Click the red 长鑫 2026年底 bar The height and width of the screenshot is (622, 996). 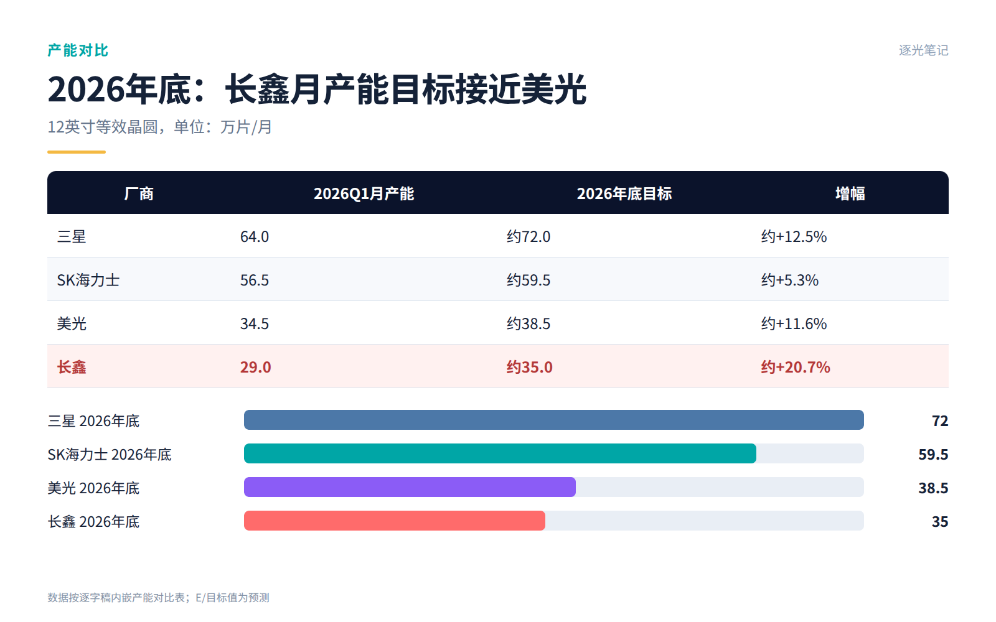[395, 521]
